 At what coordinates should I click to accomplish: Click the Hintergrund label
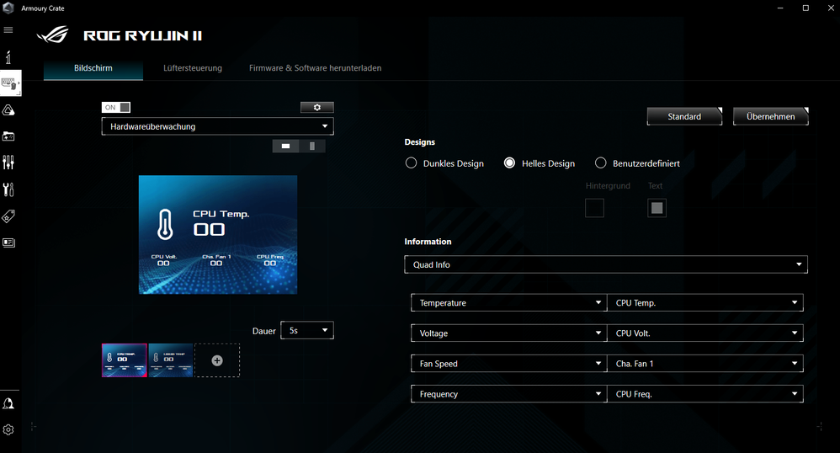click(x=608, y=185)
